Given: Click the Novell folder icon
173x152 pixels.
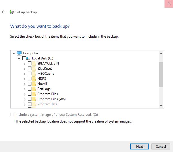Looking at the screenshot, I should [34, 84].
